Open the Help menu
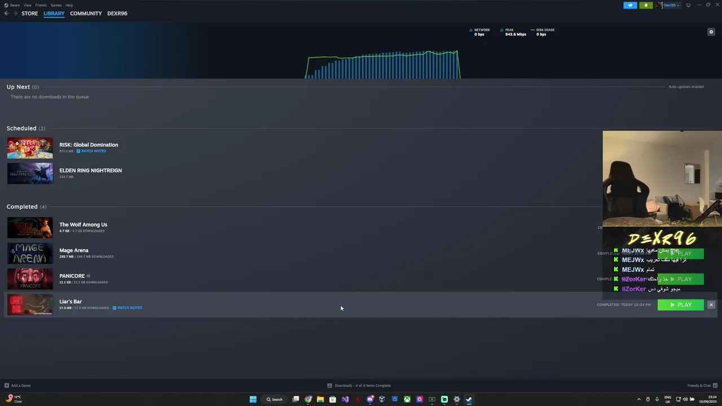This screenshot has height=406, width=722. coord(69,5)
